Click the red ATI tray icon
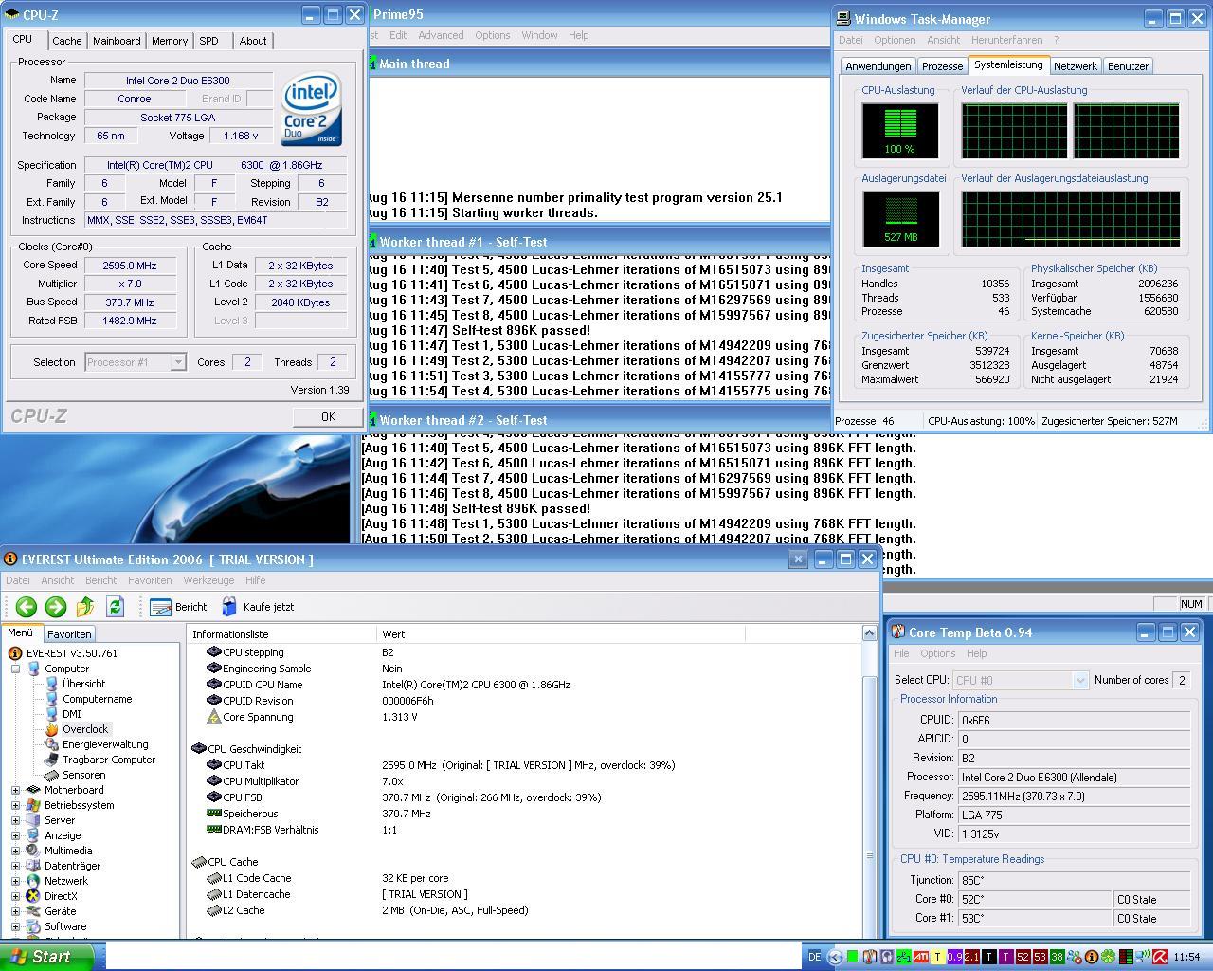The image size is (1213, 971). [920, 957]
